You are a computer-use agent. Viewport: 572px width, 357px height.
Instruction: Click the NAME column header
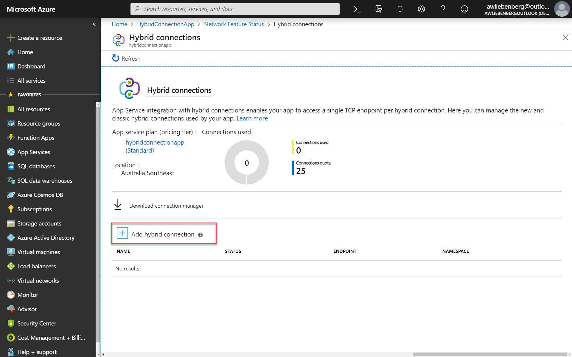[x=123, y=251]
